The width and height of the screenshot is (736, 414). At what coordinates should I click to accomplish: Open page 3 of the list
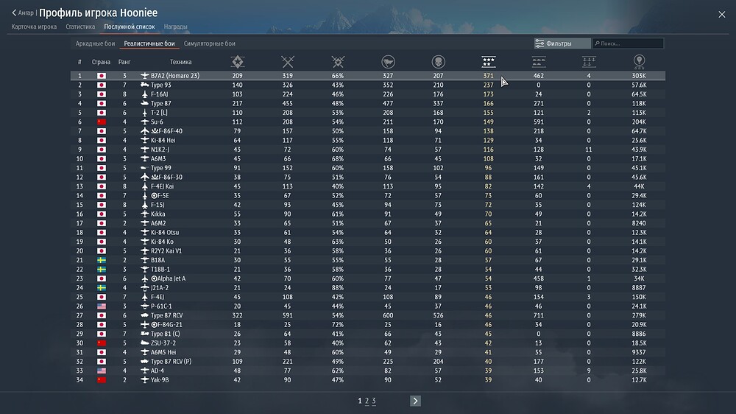(x=374, y=401)
